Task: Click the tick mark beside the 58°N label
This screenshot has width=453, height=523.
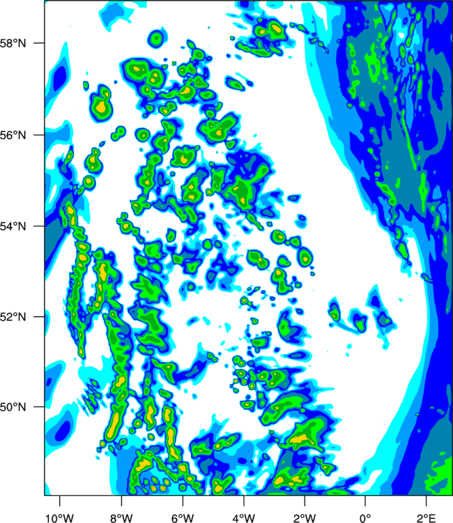Action: pyautogui.click(x=39, y=43)
